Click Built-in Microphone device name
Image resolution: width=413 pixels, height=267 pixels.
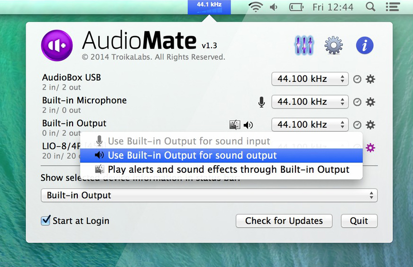point(84,100)
